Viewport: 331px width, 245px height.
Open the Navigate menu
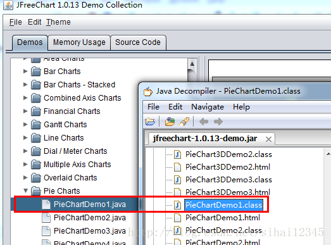pos(208,107)
